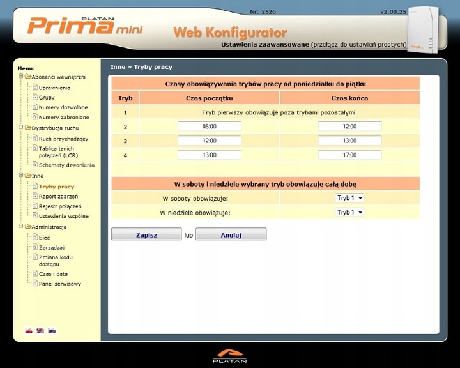Collapse the Administracja tree node

[x=21, y=226]
